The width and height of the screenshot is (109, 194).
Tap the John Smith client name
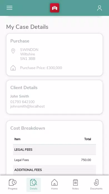click(x=20, y=96)
